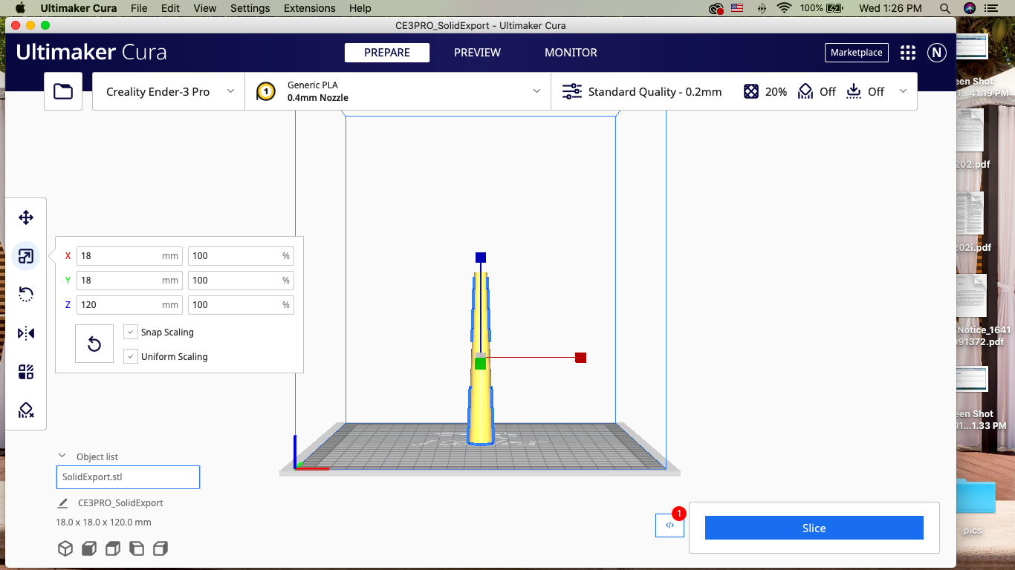Select the Rotate tool

[x=26, y=294]
